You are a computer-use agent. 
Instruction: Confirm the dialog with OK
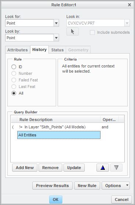click(56, 199)
